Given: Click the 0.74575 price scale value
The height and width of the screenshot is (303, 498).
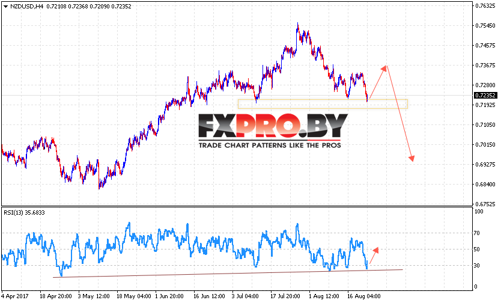Looking at the screenshot, I should point(485,46).
